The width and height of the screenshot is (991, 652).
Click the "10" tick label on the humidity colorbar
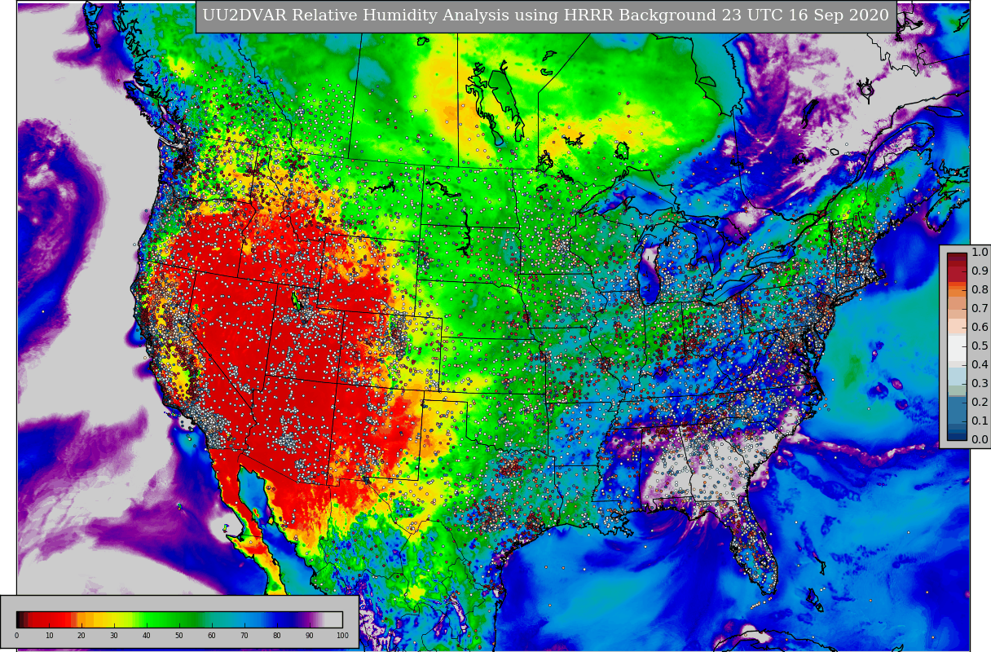pos(49,636)
